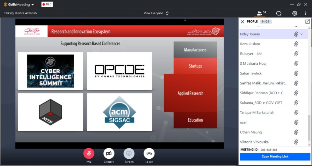The width and height of the screenshot is (312, 166).
Task: Click the Screen share button
Action: click(129, 154)
